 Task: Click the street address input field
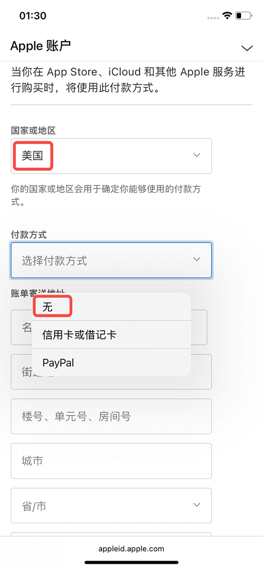point(111,372)
